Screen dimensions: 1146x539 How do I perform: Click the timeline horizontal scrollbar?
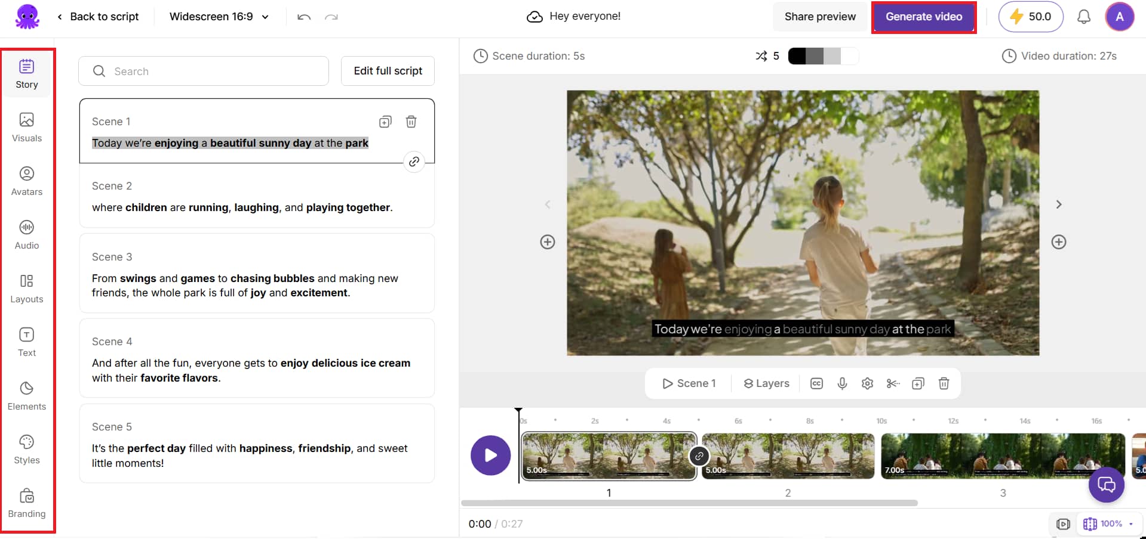tap(689, 503)
